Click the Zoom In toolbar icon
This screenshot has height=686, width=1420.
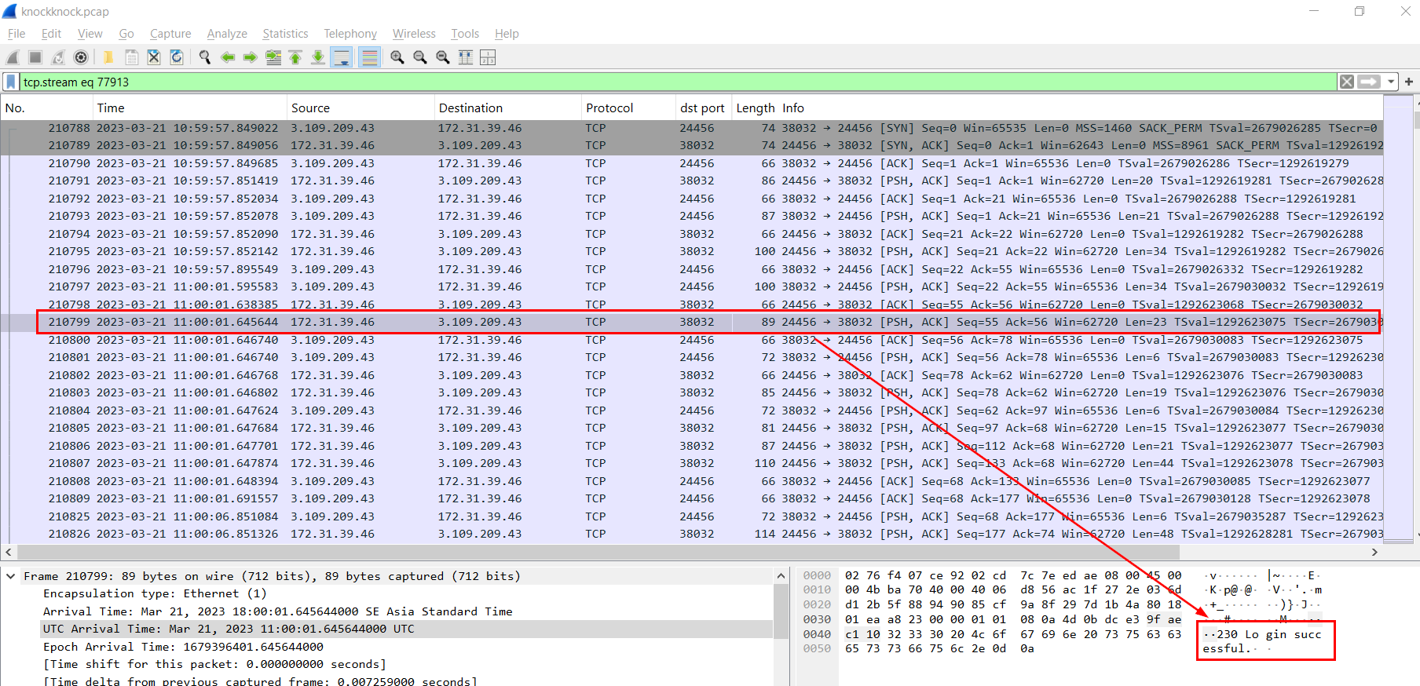397,57
